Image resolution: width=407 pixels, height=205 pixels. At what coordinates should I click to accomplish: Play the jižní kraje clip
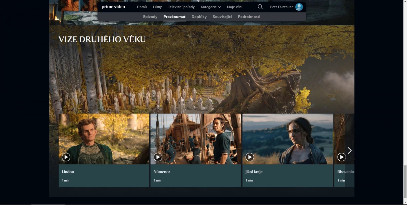pos(250,157)
